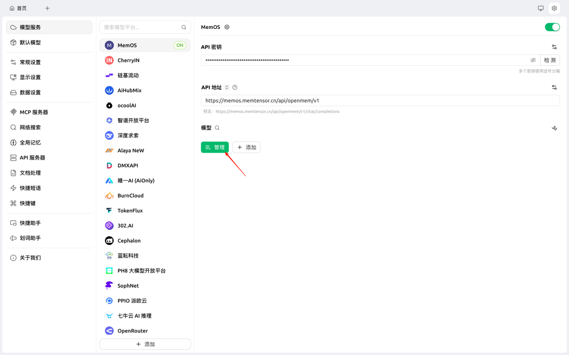Click the API 地址 help question icon

[x=235, y=87]
